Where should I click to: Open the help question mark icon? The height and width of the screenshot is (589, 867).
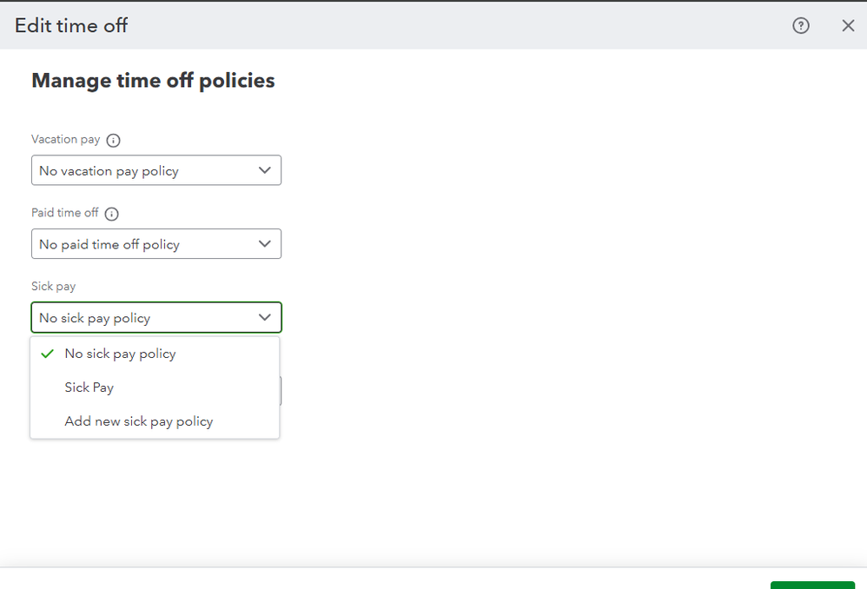click(x=801, y=26)
